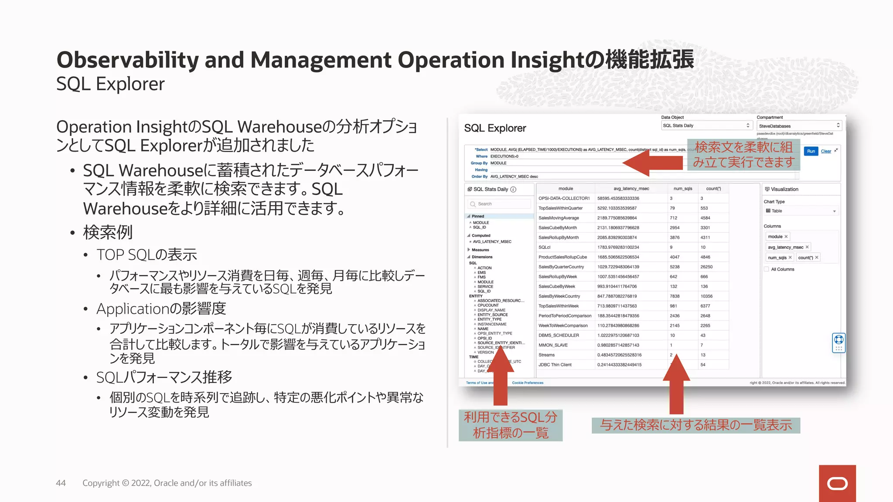893x502 pixels.
Task: Select the ENTITY_SOURCE dimension
Action: [x=492, y=315]
